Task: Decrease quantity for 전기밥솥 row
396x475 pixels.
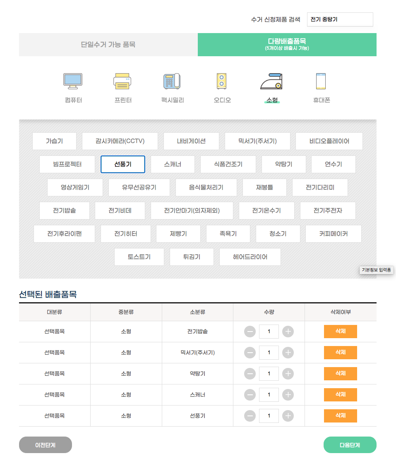Action: (x=250, y=332)
